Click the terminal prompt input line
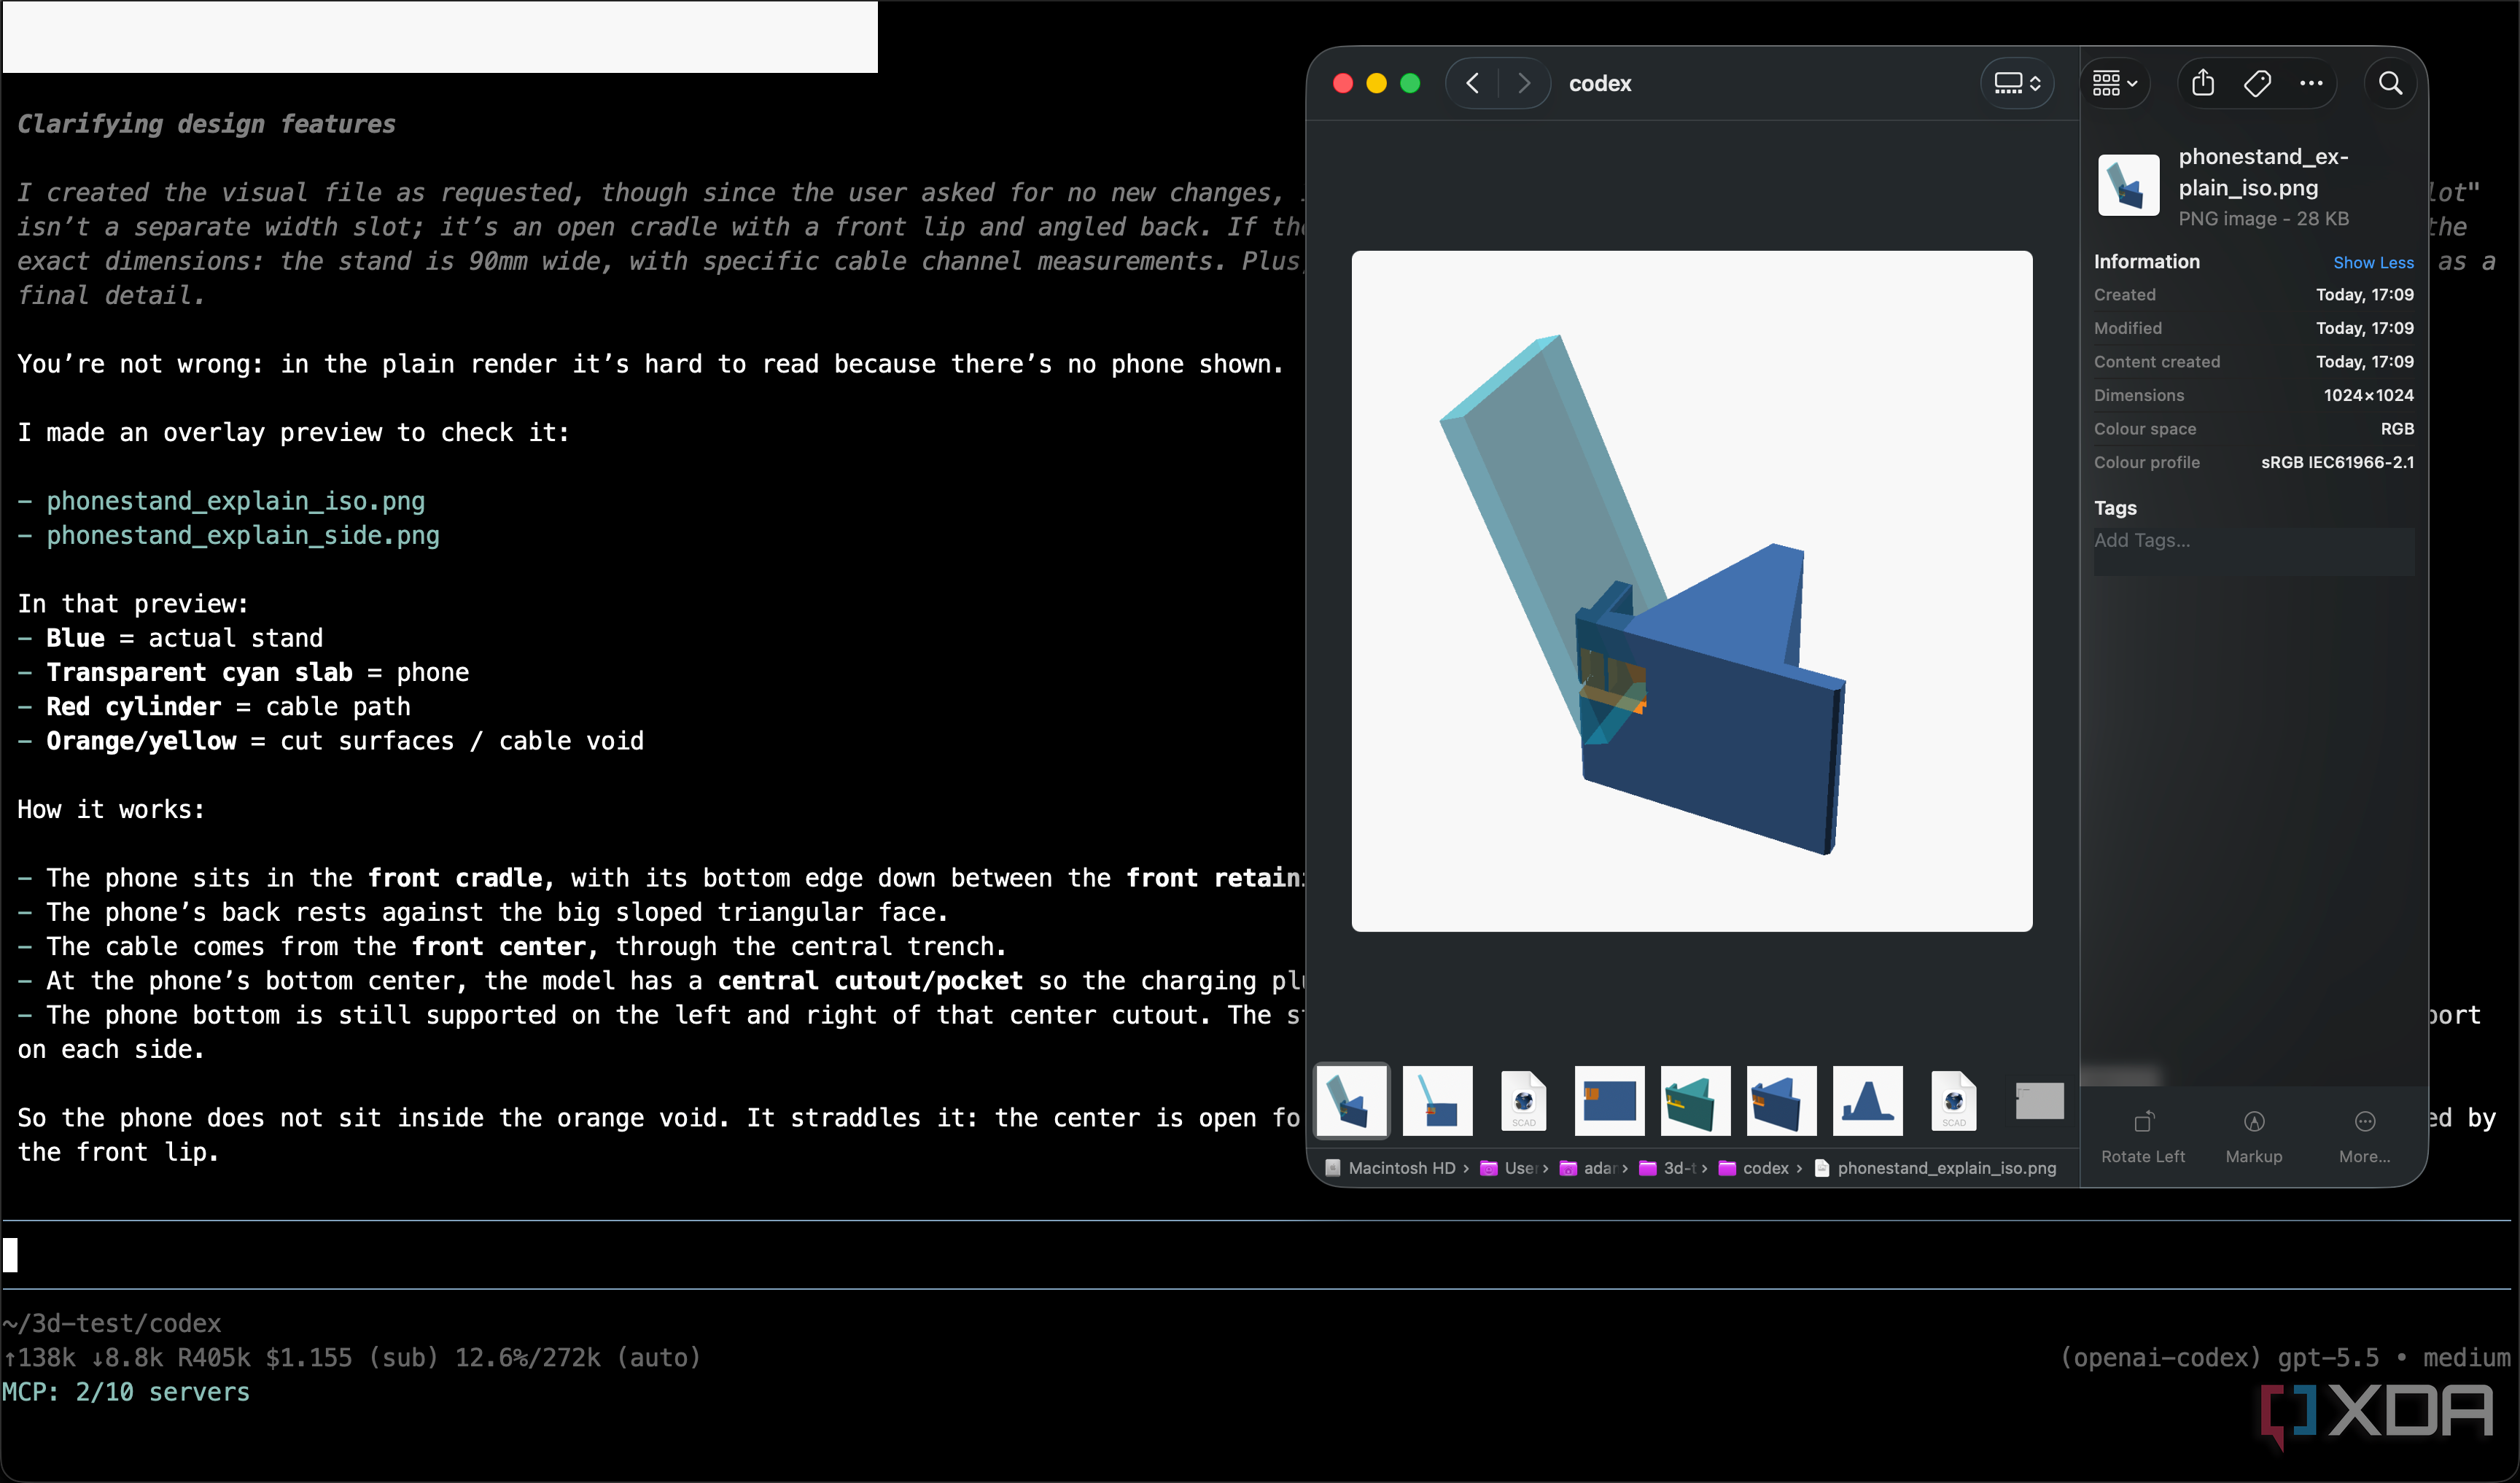This screenshot has width=2520, height=1483. 1258,1254
